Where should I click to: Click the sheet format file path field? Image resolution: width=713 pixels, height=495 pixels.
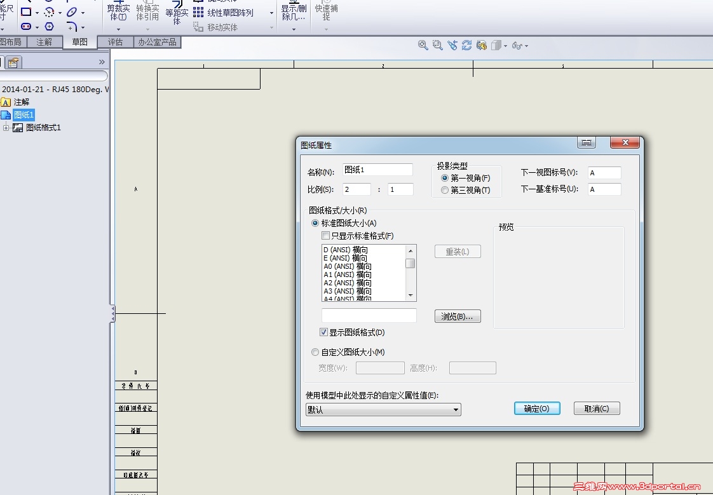point(369,315)
